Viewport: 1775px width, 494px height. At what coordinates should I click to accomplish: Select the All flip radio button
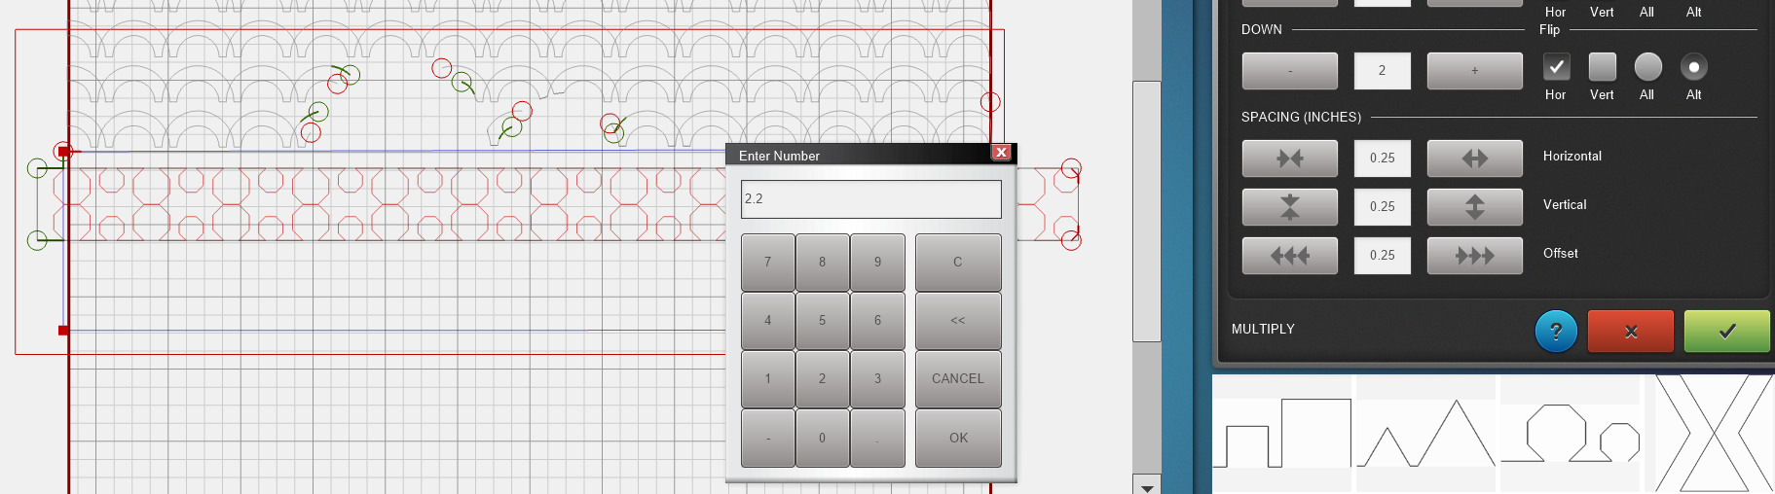pos(1647,67)
